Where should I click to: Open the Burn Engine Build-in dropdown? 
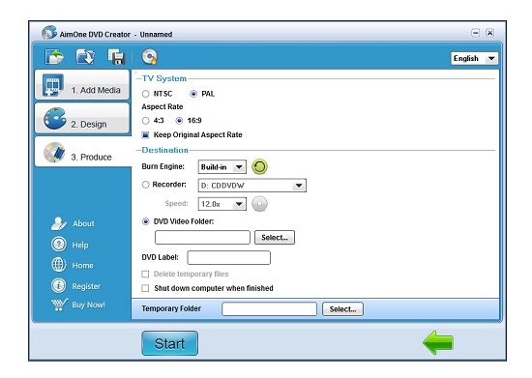point(222,167)
